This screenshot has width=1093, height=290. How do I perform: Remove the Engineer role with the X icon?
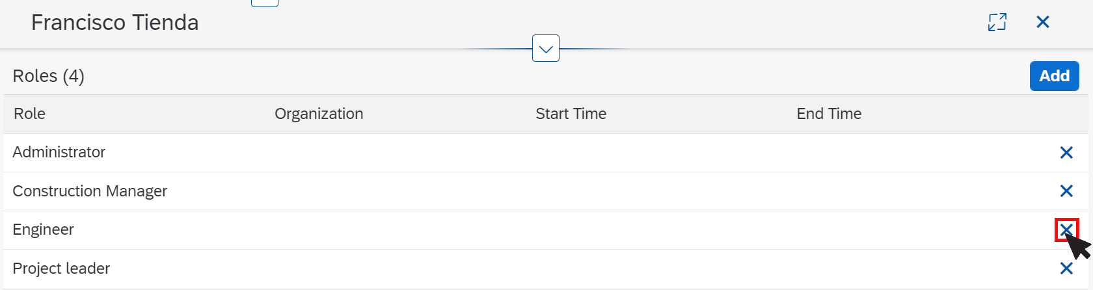1066,230
